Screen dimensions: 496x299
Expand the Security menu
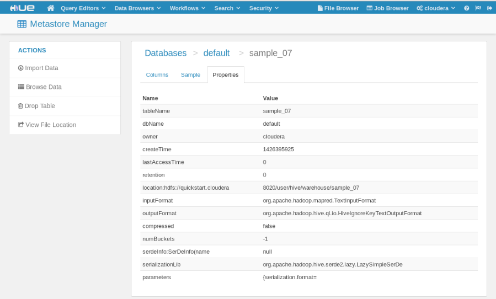264,8
